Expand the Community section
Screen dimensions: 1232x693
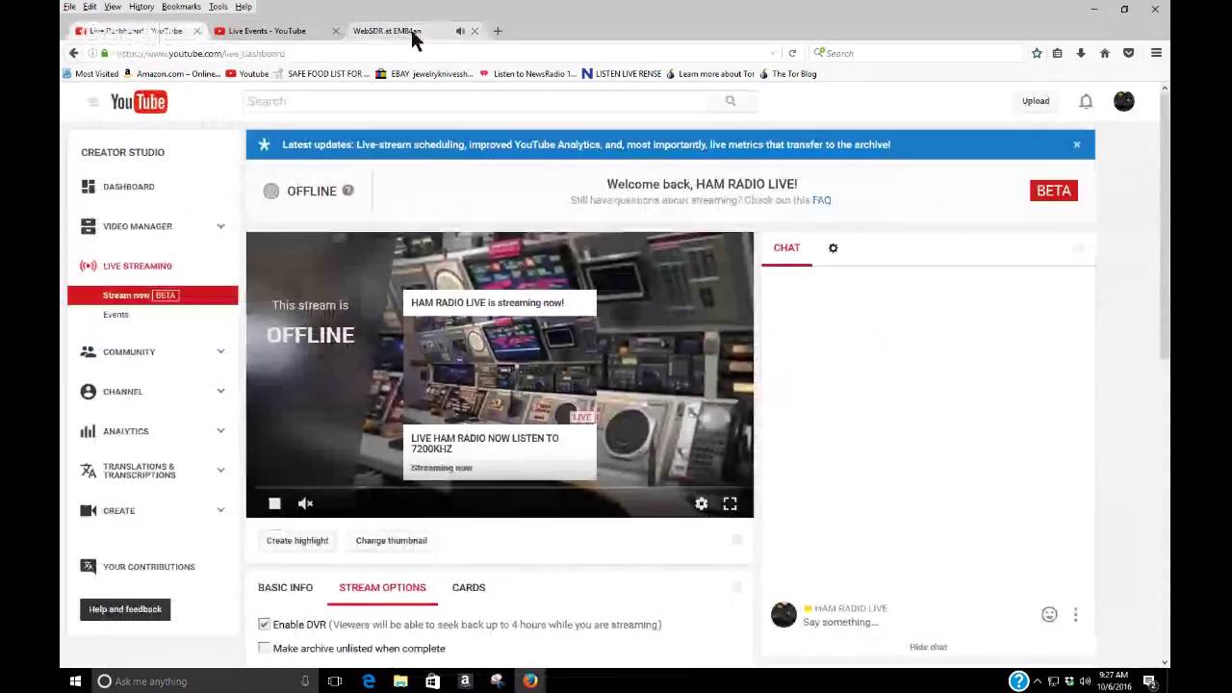point(220,352)
